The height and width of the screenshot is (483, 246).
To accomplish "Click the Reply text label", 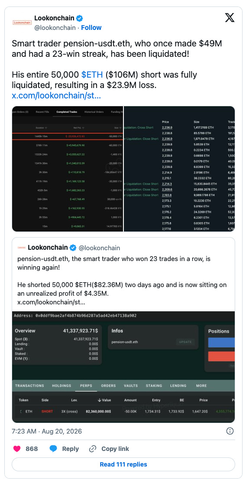I will point(71,448).
